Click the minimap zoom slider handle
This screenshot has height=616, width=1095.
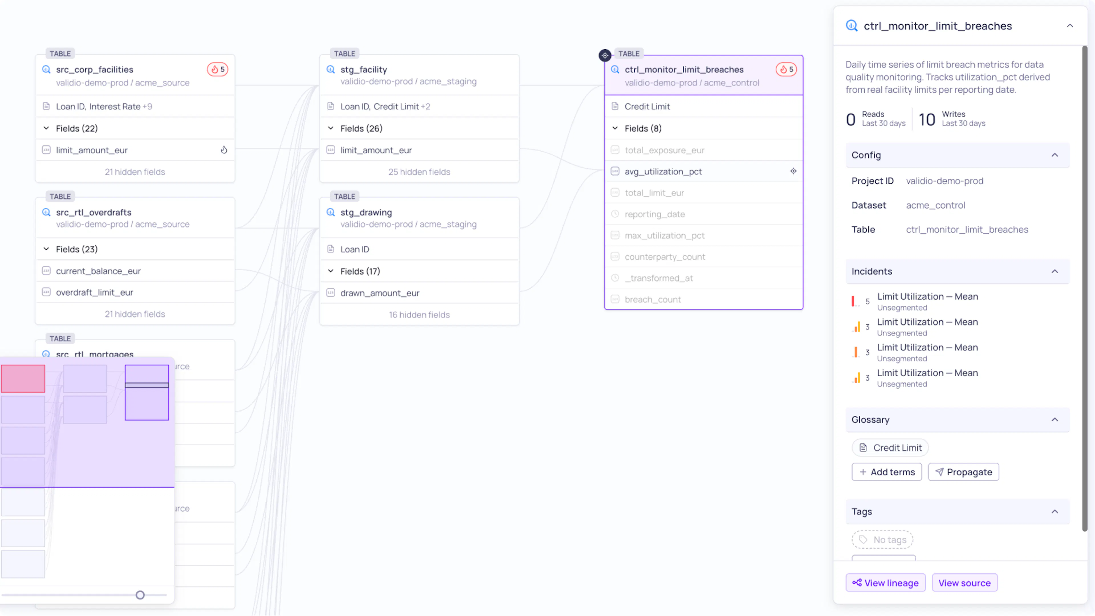[x=140, y=595]
